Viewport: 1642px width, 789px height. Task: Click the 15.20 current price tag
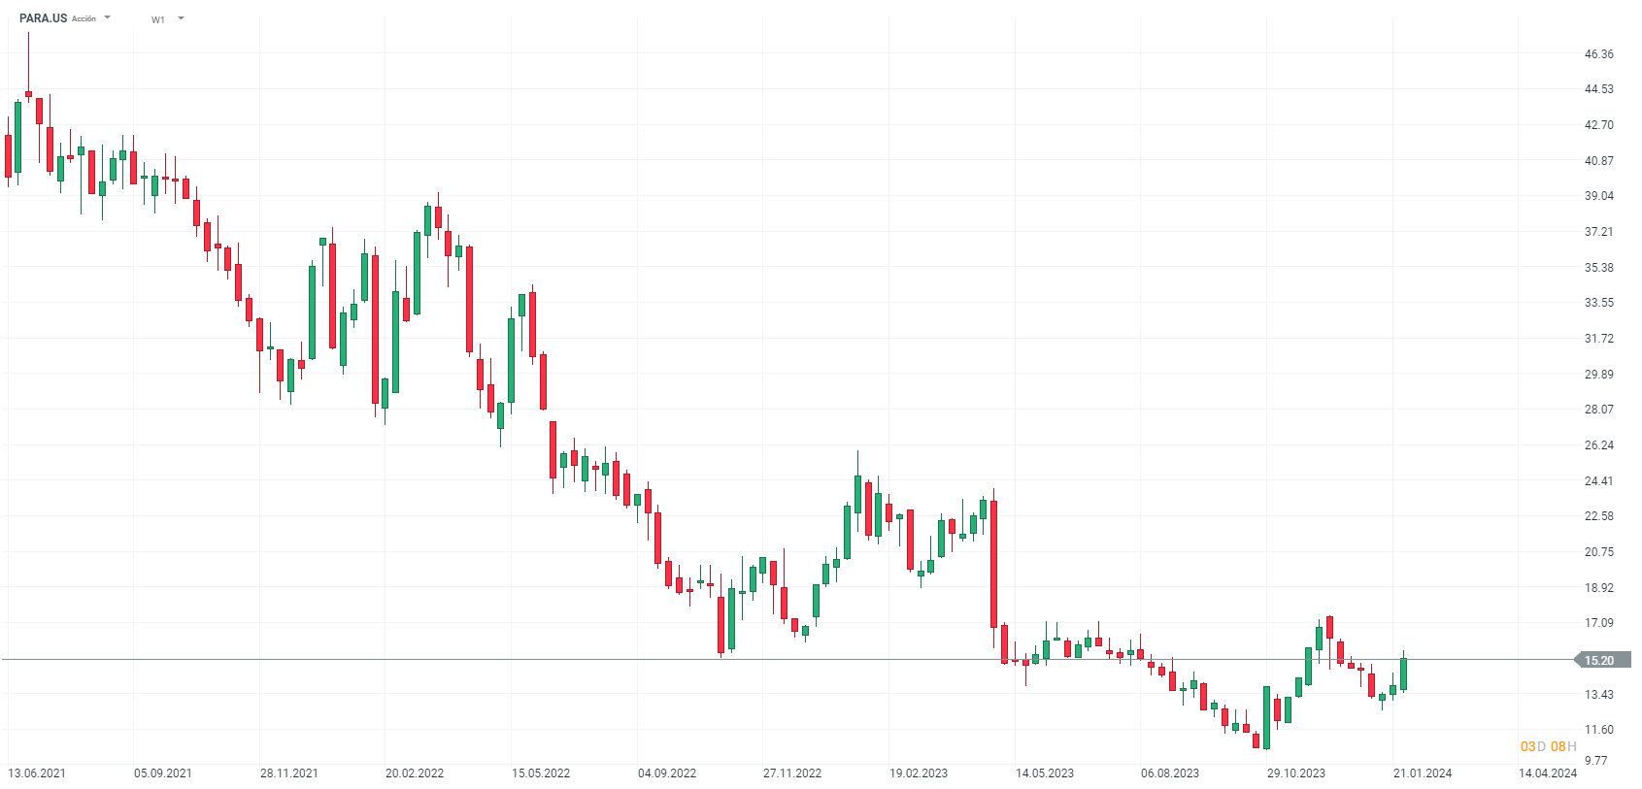click(1600, 661)
